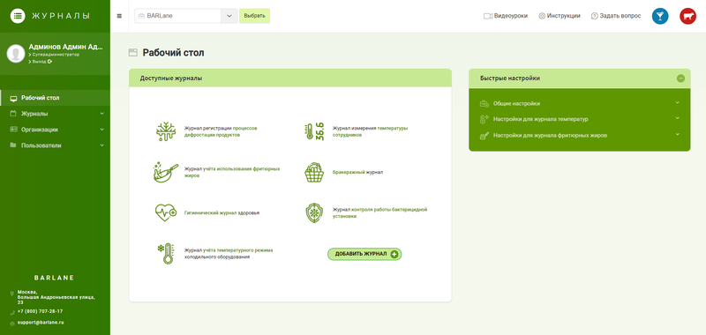Expand Общие настройки chevron

point(678,102)
